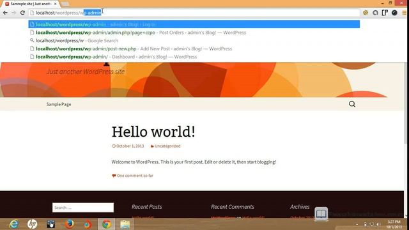Launch Internet Explorer from taskbar
409x230 pixels.
pos(13,224)
